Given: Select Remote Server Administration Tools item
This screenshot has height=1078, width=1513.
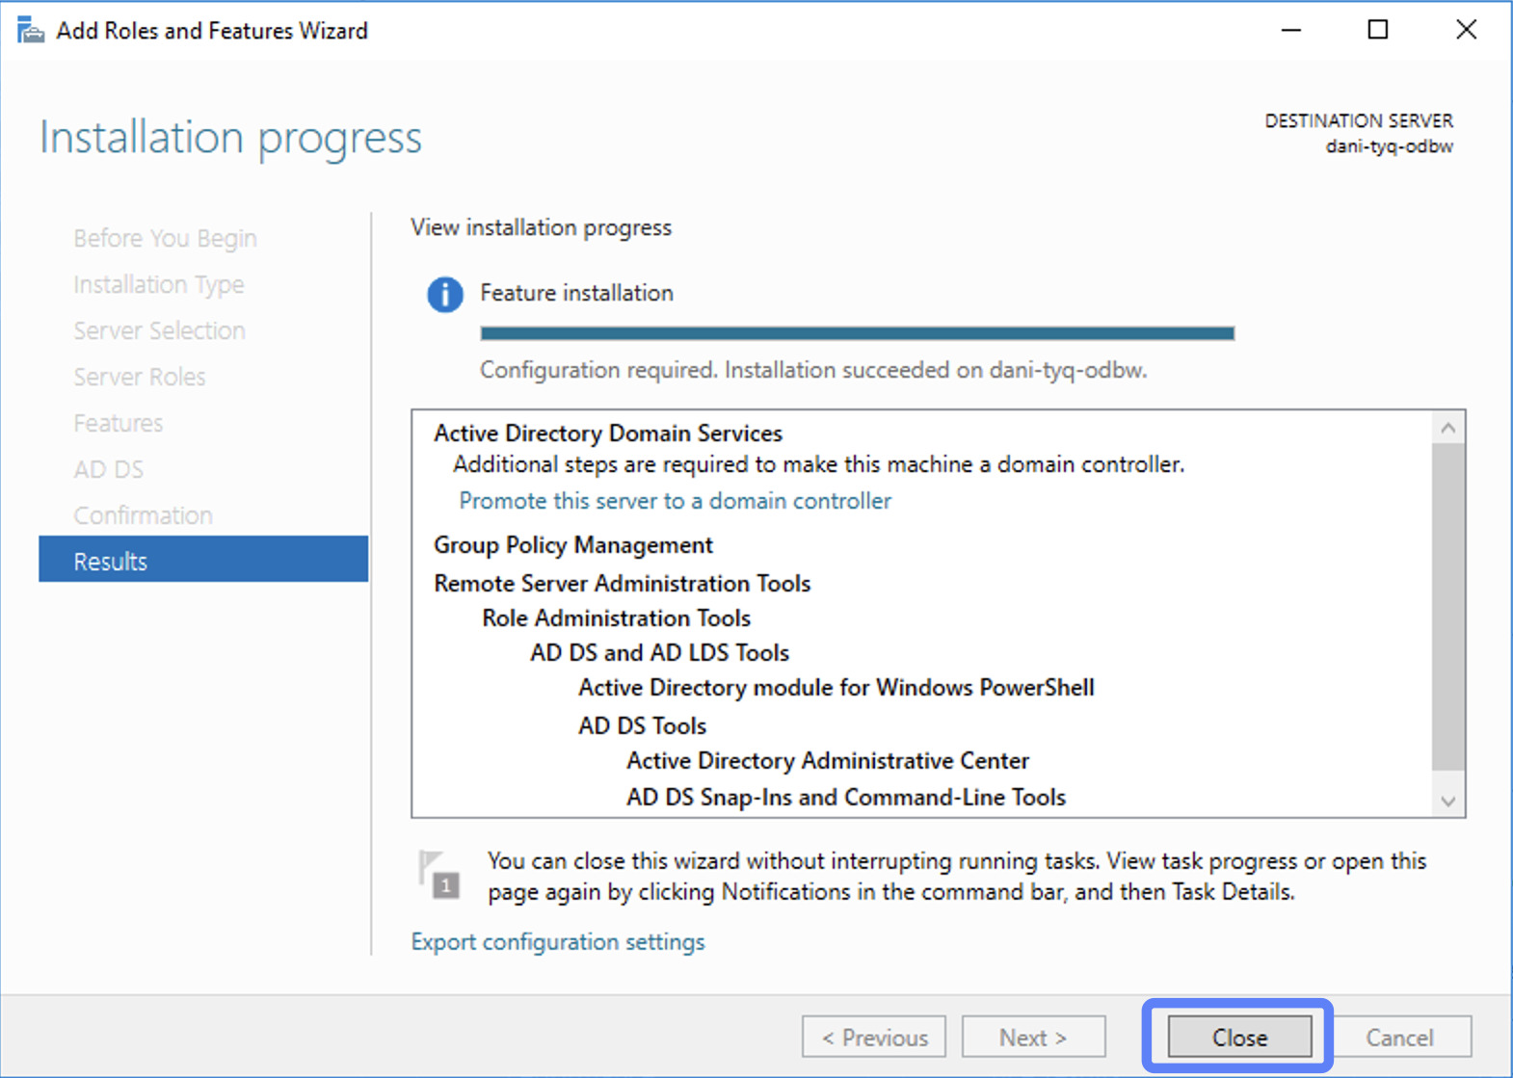Looking at the screenshot, I should click(x=622, y=584).
